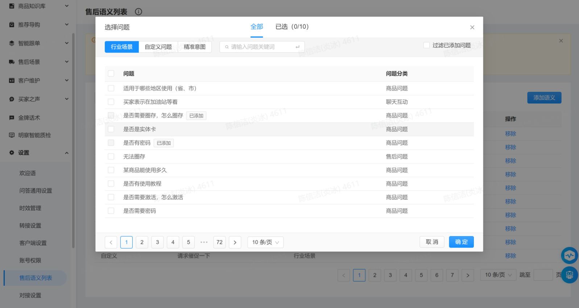Check 适用于哪些地区使用 row
Viewport: 579px width, 308px height.
coord(111,88)
